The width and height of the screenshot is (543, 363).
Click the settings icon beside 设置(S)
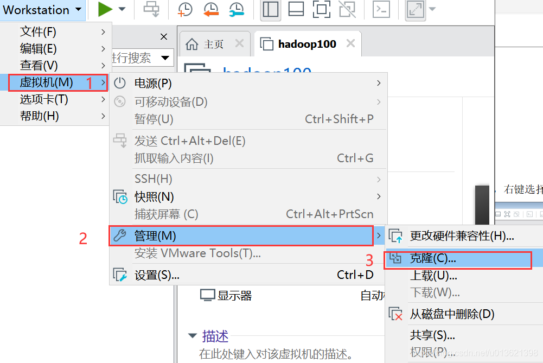click(x=120, y=275)
